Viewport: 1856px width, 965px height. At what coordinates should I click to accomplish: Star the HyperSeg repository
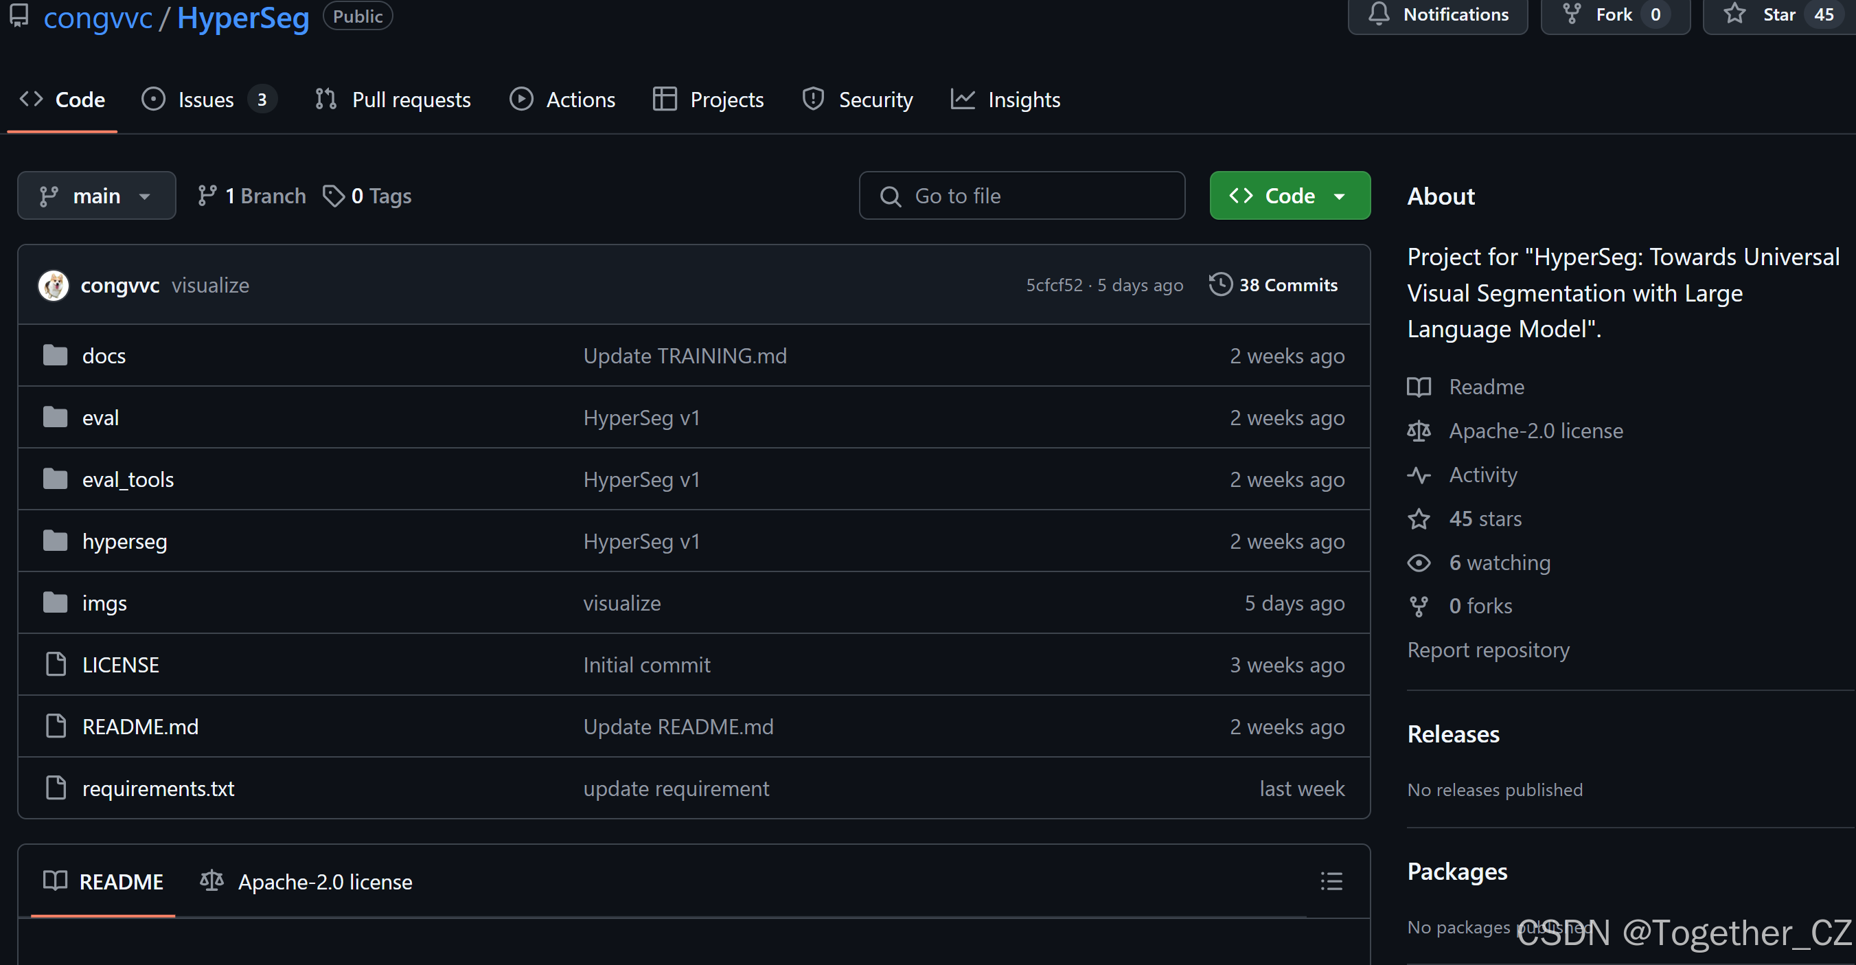(1777, 14)
